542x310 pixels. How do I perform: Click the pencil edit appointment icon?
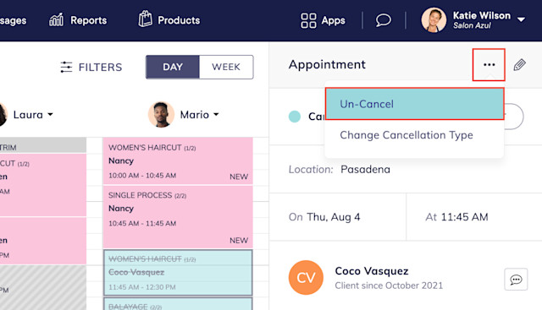[519, 64]
